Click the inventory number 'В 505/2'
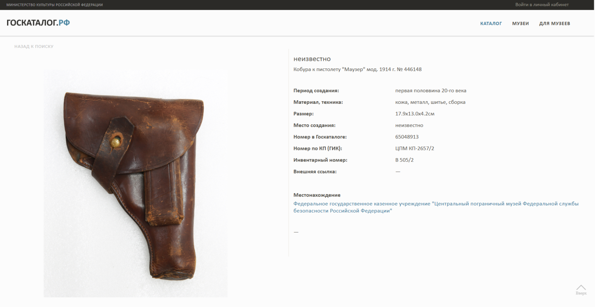The image size is (595, 307). pyautogui.click(x=404, y=160)
